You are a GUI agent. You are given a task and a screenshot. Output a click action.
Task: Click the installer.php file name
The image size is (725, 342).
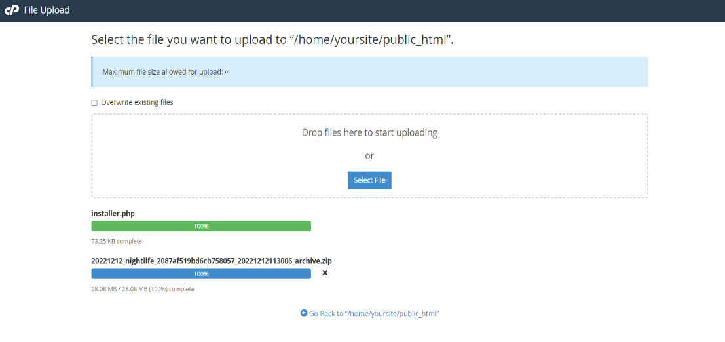pos(113,214)
